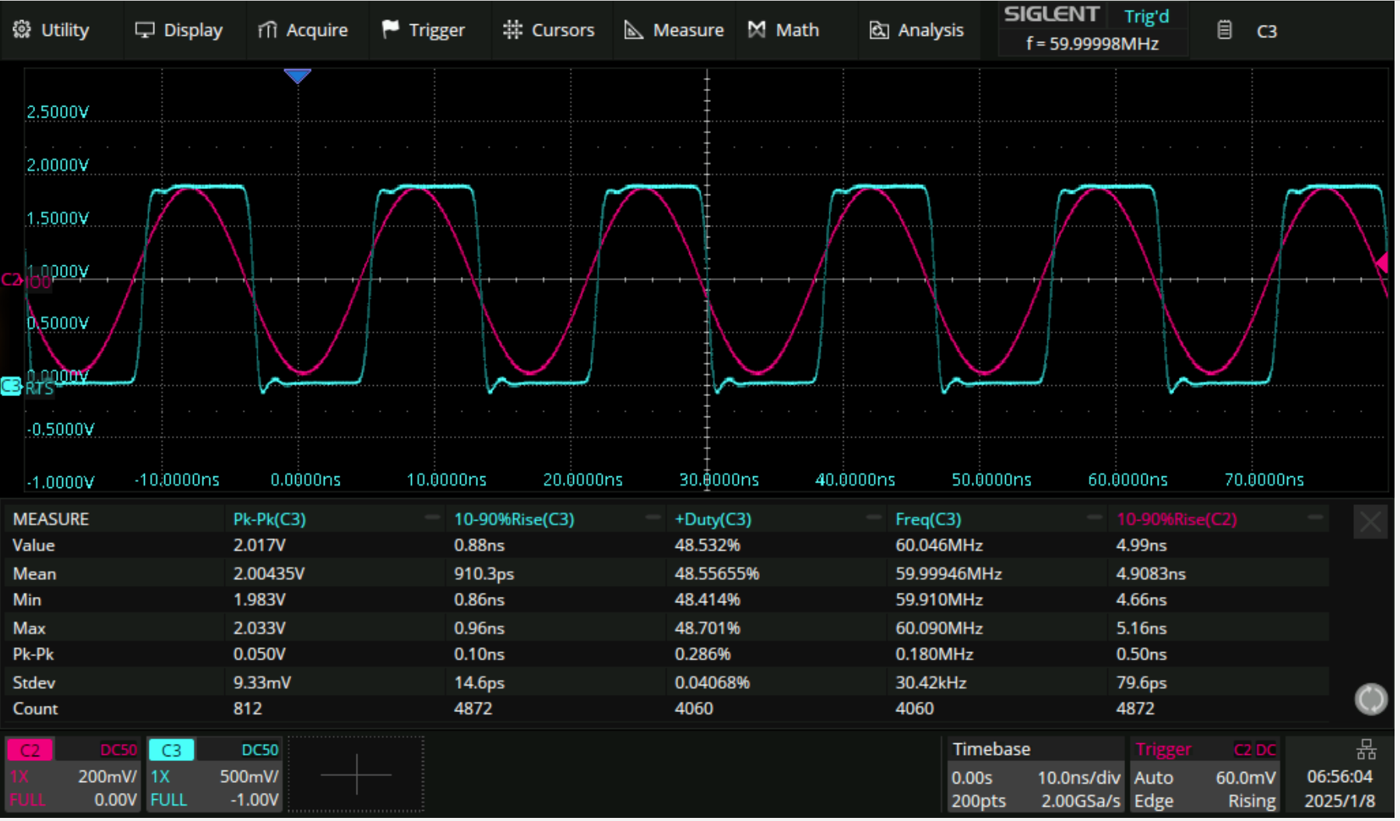Open C3 vertical scale 500mV/ setting

coord(249,777)
